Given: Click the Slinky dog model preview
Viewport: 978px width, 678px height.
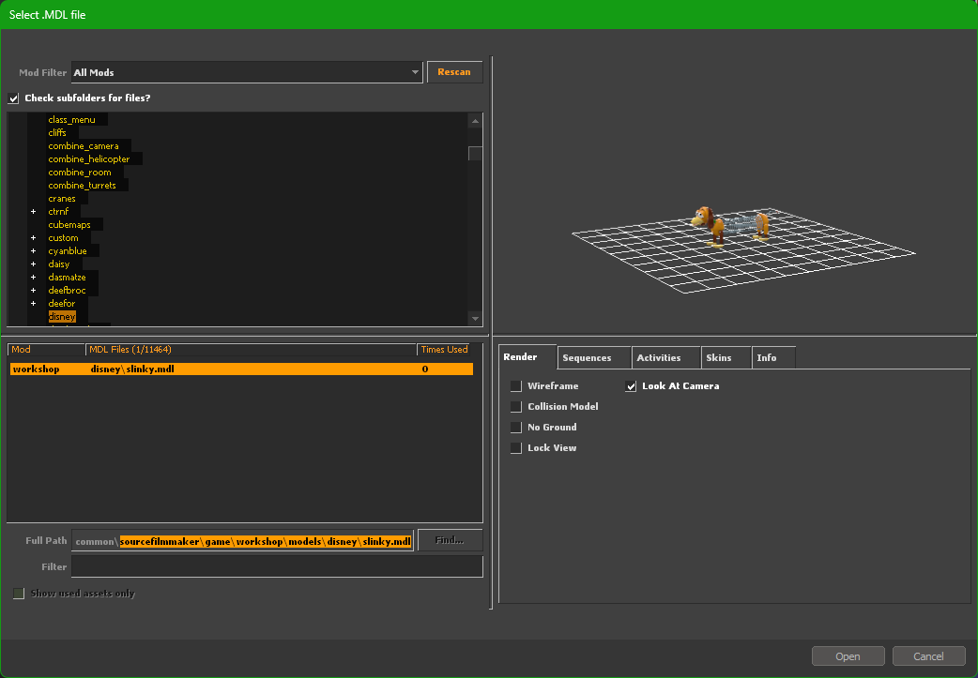Looking at the screenshot, I should tap(730, 226).
